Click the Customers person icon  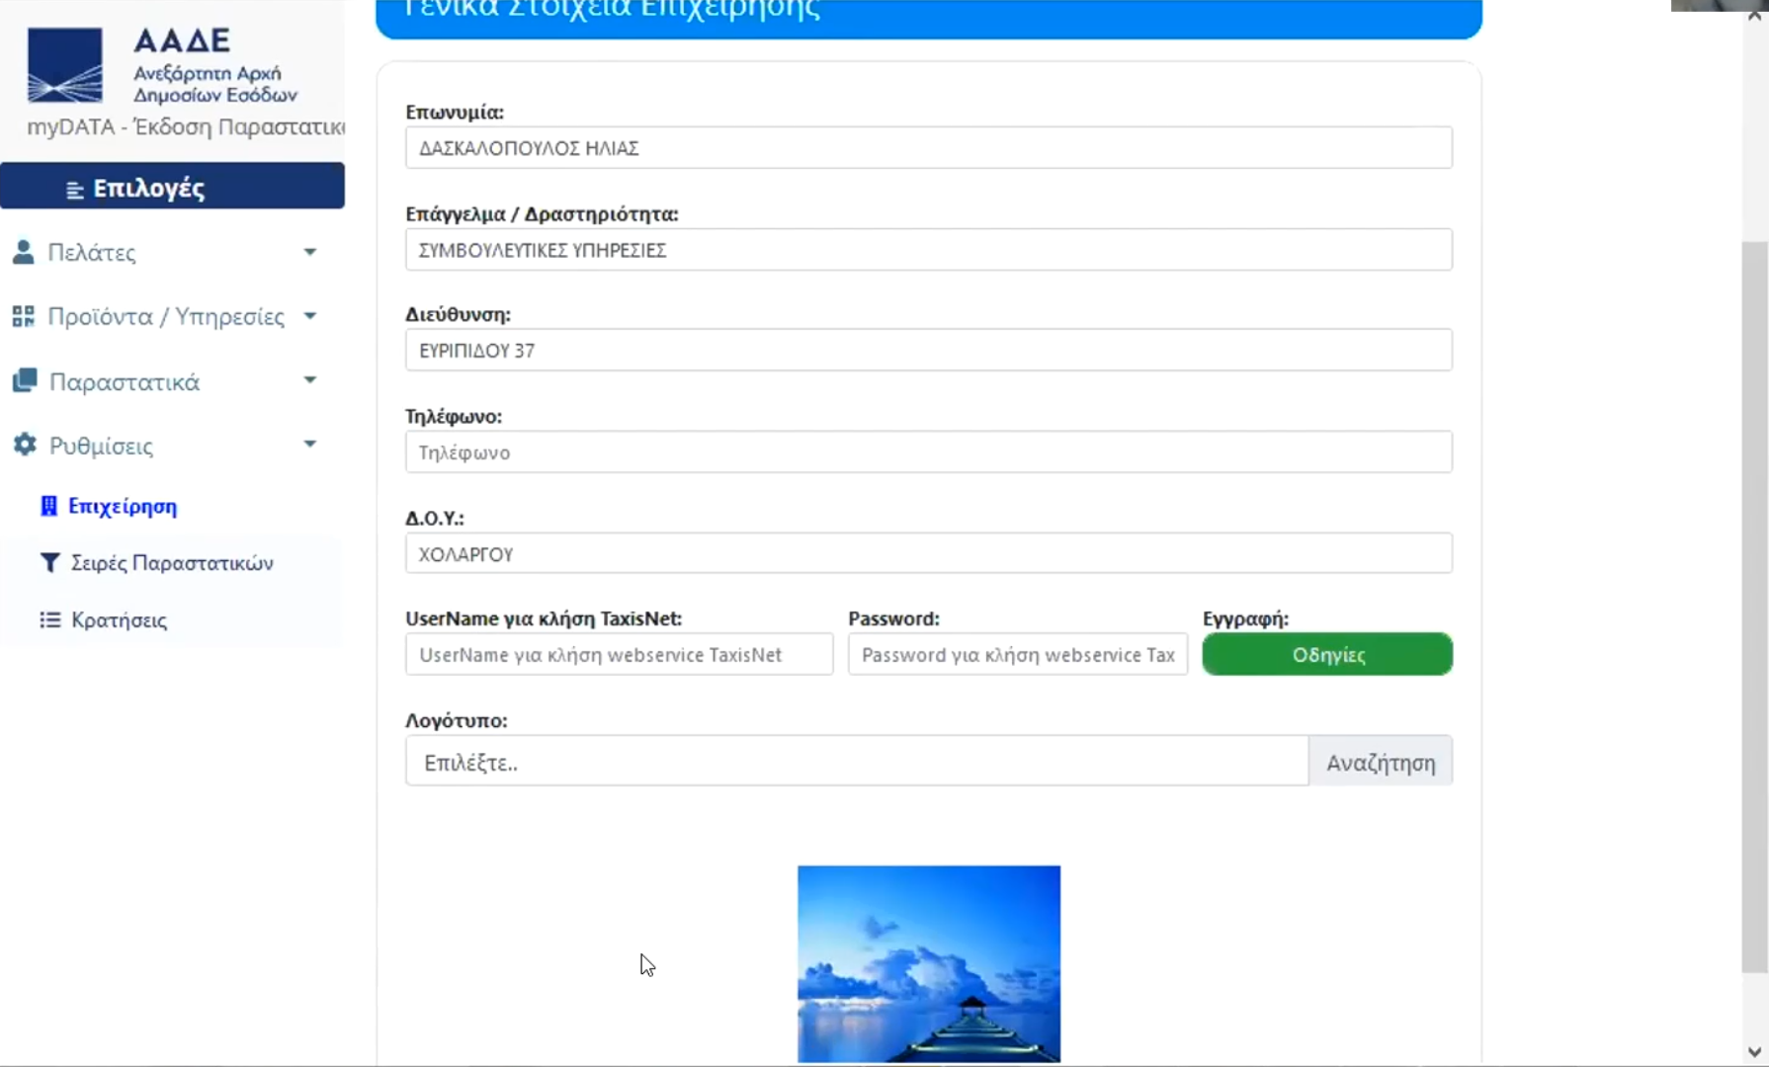click(x=24, y=252)
